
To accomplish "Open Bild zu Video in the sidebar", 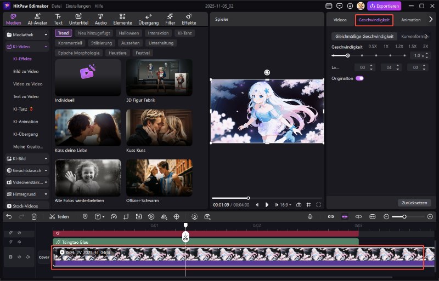I will [26, 71].
